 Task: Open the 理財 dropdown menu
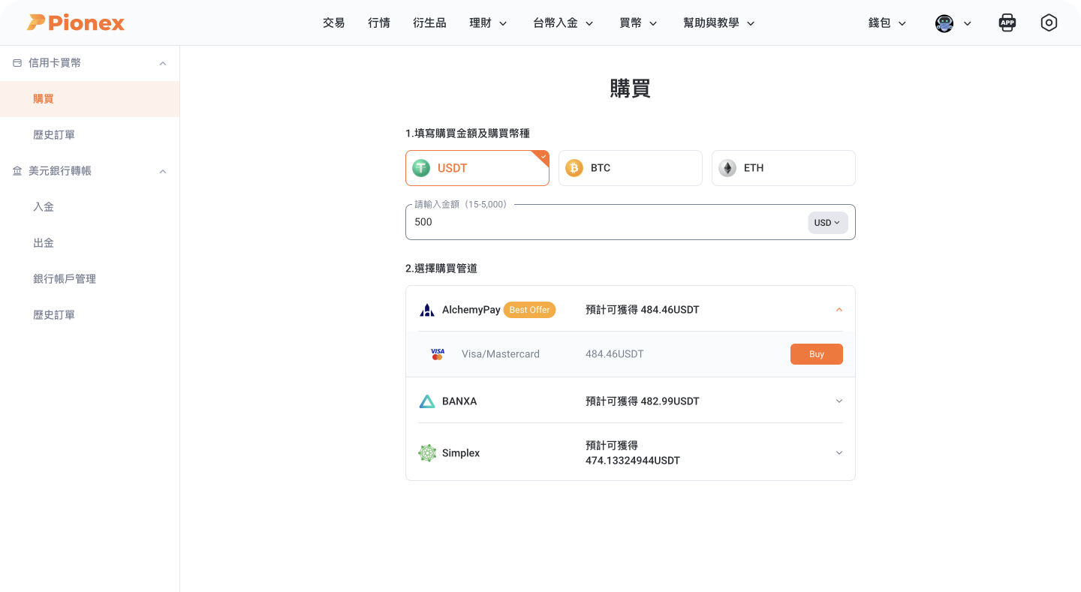pyautogui.click(x=488, y=23)
